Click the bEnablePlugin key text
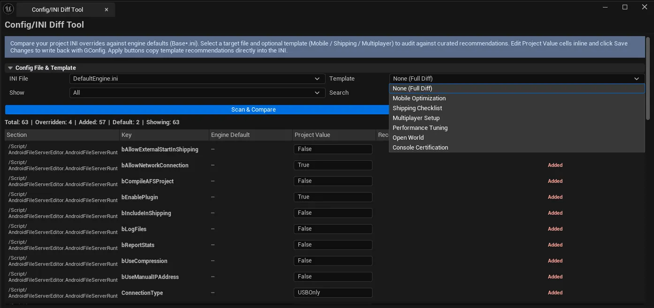The height and width of the screenshot is (308, 654). (140, 197)
